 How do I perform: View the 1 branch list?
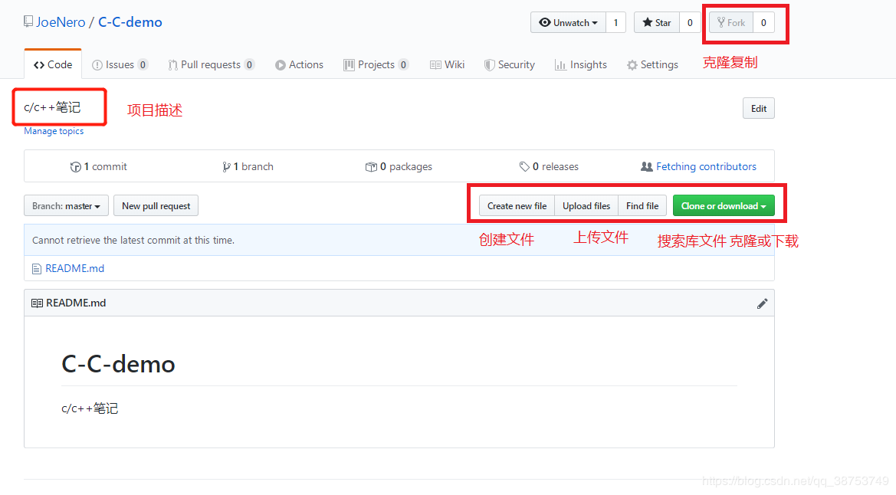(248, 166)
